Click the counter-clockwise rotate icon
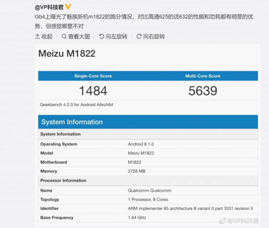Viewport: 269px width, 228px height. (102, 36)
